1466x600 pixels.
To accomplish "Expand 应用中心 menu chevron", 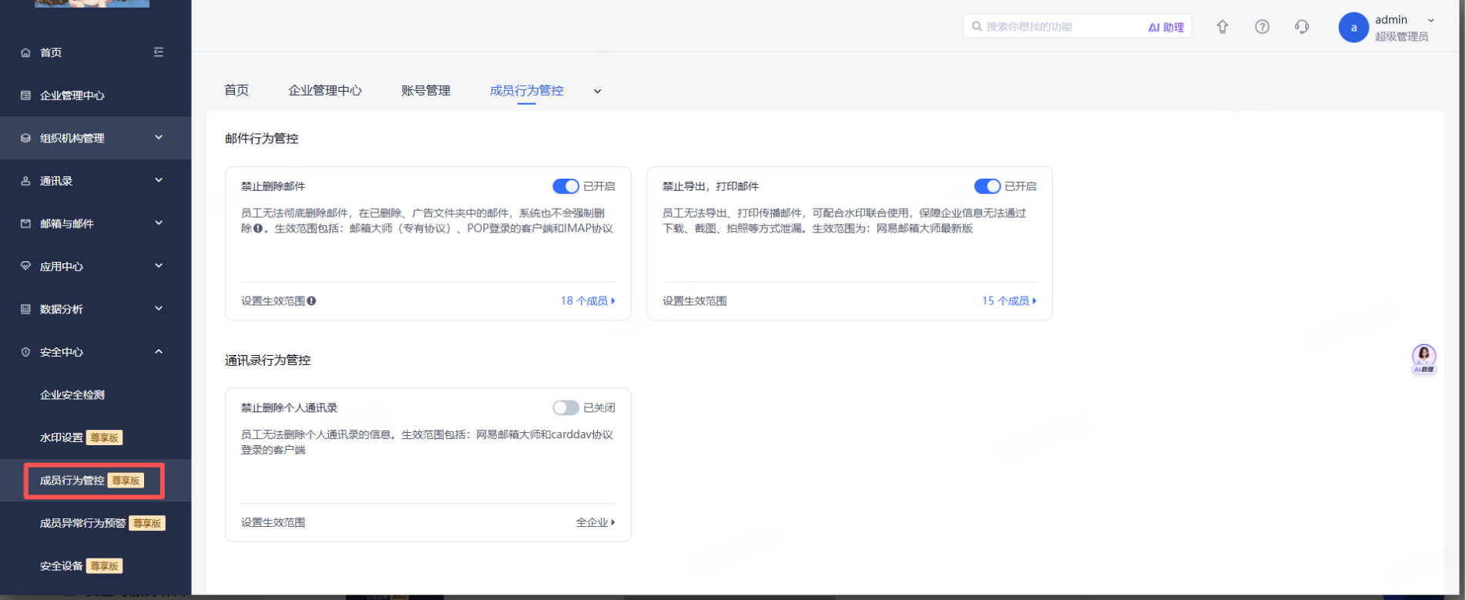I will (159, 266).
